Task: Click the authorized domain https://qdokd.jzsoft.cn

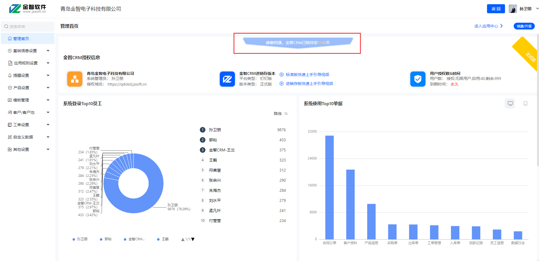Action: click(127, 84)
